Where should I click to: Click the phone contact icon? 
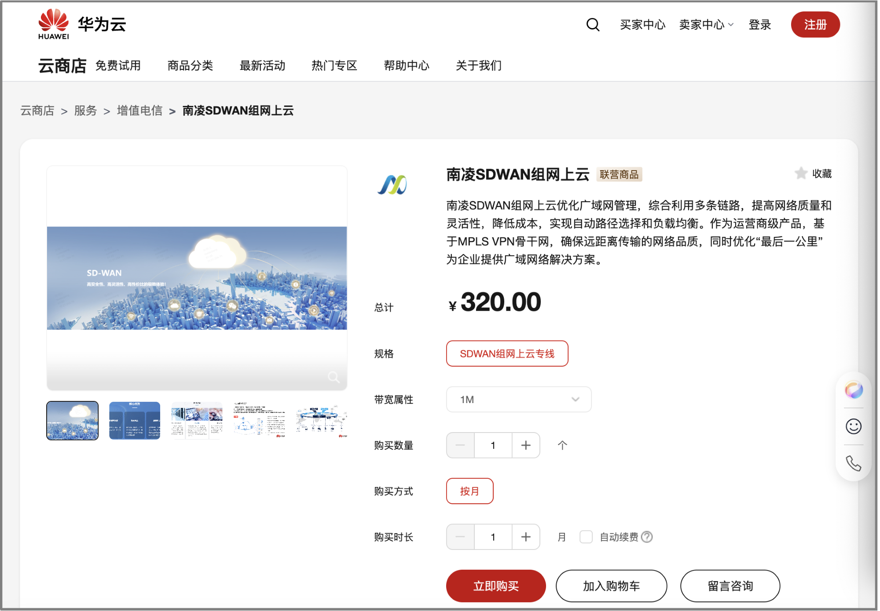pyautogui.click(x=854, y=463)
